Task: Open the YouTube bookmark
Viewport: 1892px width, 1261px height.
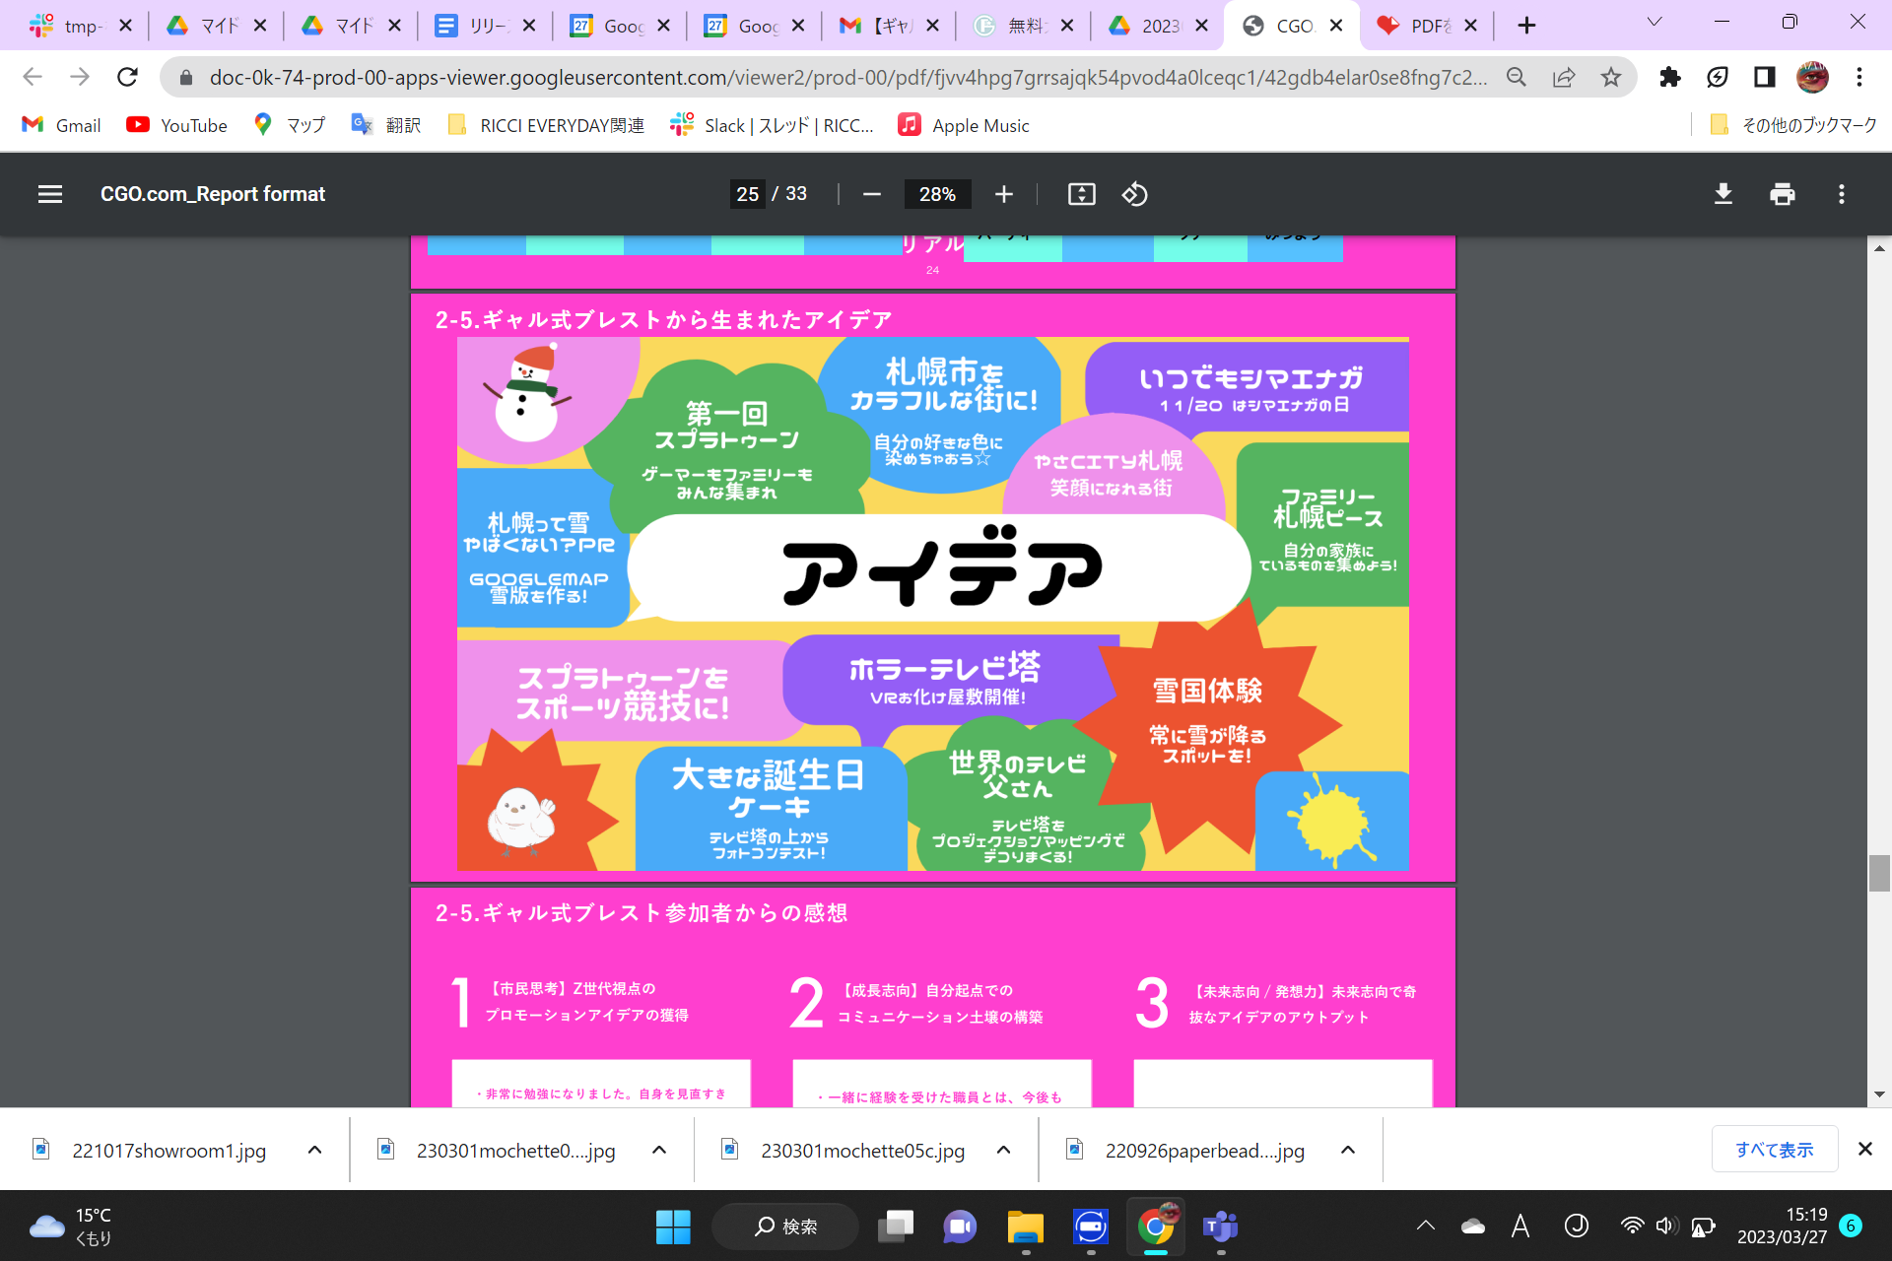Action: click(177, 125)
